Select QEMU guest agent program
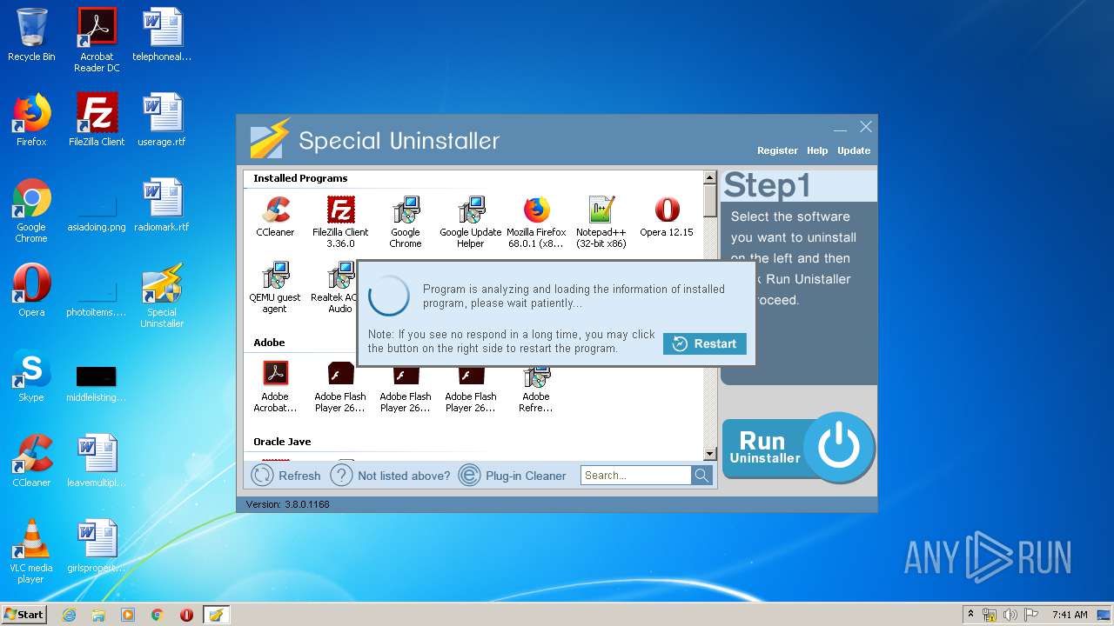This screenshot has height=626, width=1114. click(275, 287)
